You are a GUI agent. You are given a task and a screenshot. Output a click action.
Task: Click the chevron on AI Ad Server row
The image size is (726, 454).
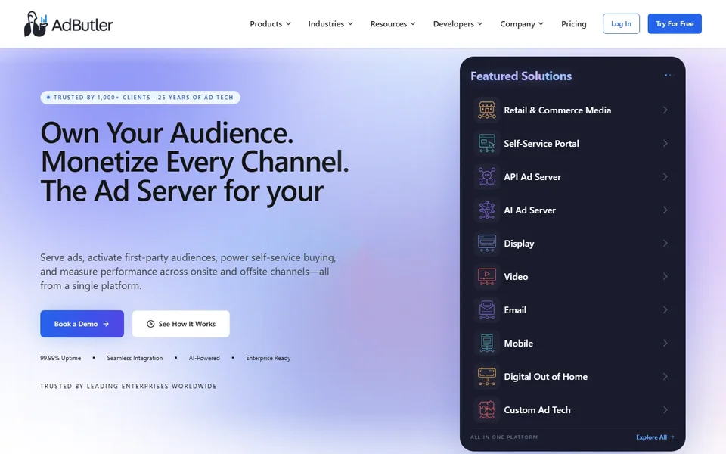665,210
